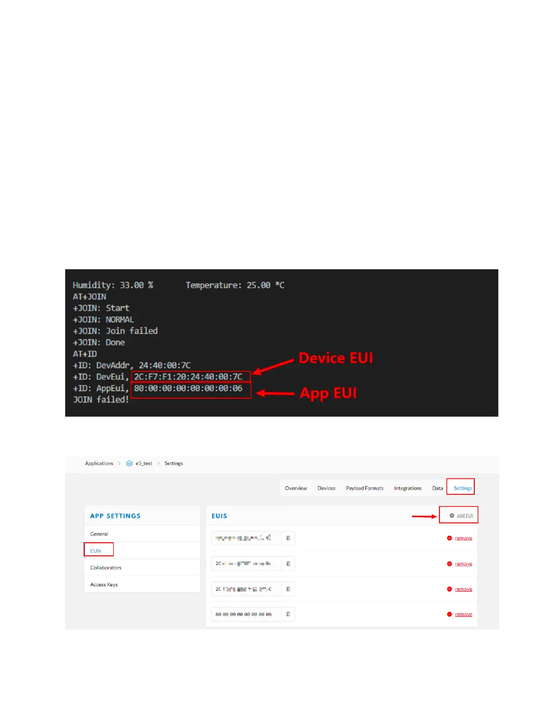Copy the 80 00 00 00 00 00 00 06 EUI
The image size is (554, 717).
pos(288,614)
